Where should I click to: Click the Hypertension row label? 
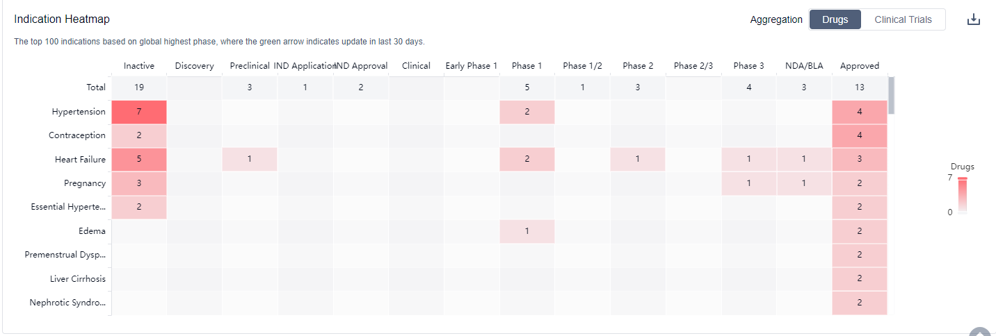pos(79,112)
